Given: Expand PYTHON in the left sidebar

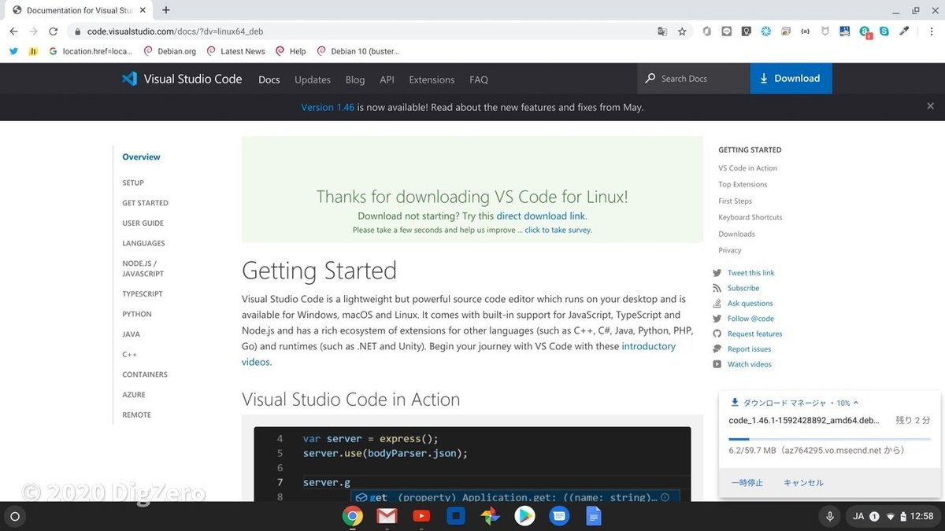Looking at the screenshot, I should click(137, 314).
